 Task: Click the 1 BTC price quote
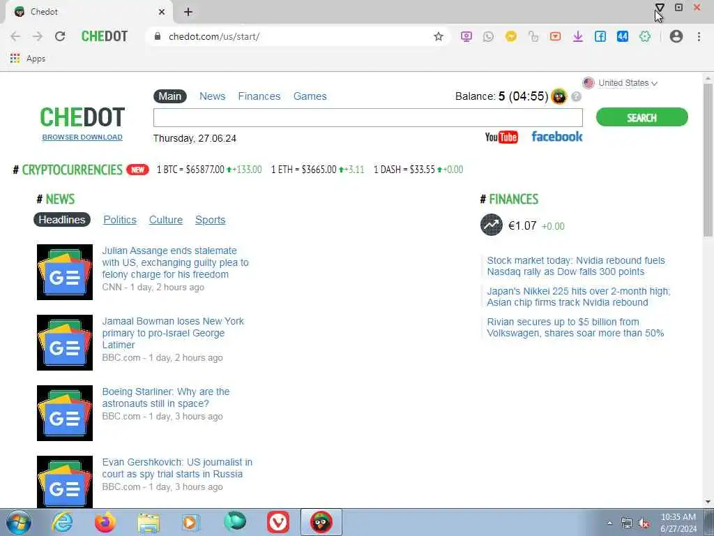click(x=209, y=170)
